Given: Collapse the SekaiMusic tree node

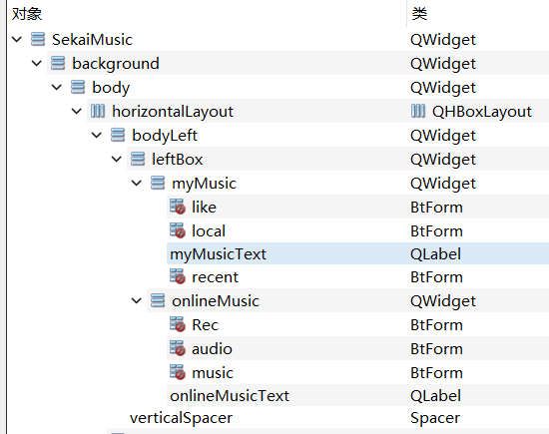Looking at the screenshot, I should coord(17,39).
